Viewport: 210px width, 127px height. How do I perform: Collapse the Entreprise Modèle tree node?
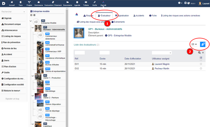point(30,21)
